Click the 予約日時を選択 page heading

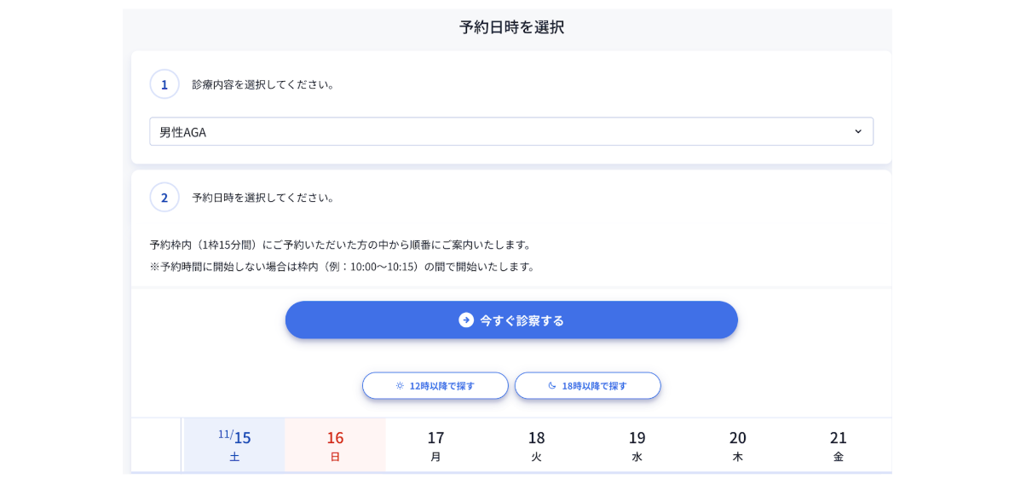[x=511, y=27]
